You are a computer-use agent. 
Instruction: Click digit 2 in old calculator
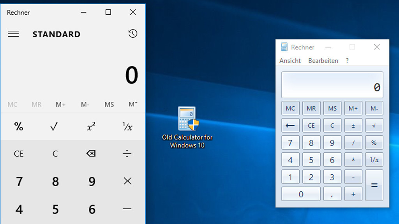click(311, 177)
